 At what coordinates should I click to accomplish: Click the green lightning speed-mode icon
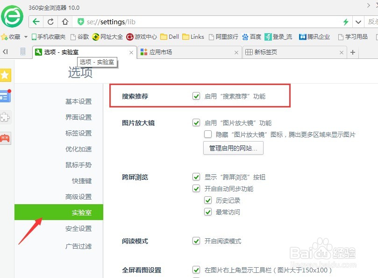click(x=346, y=22)
